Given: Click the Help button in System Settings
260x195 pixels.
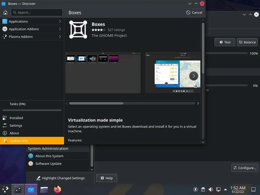Looking at the screenshot, I should [107, 178].
